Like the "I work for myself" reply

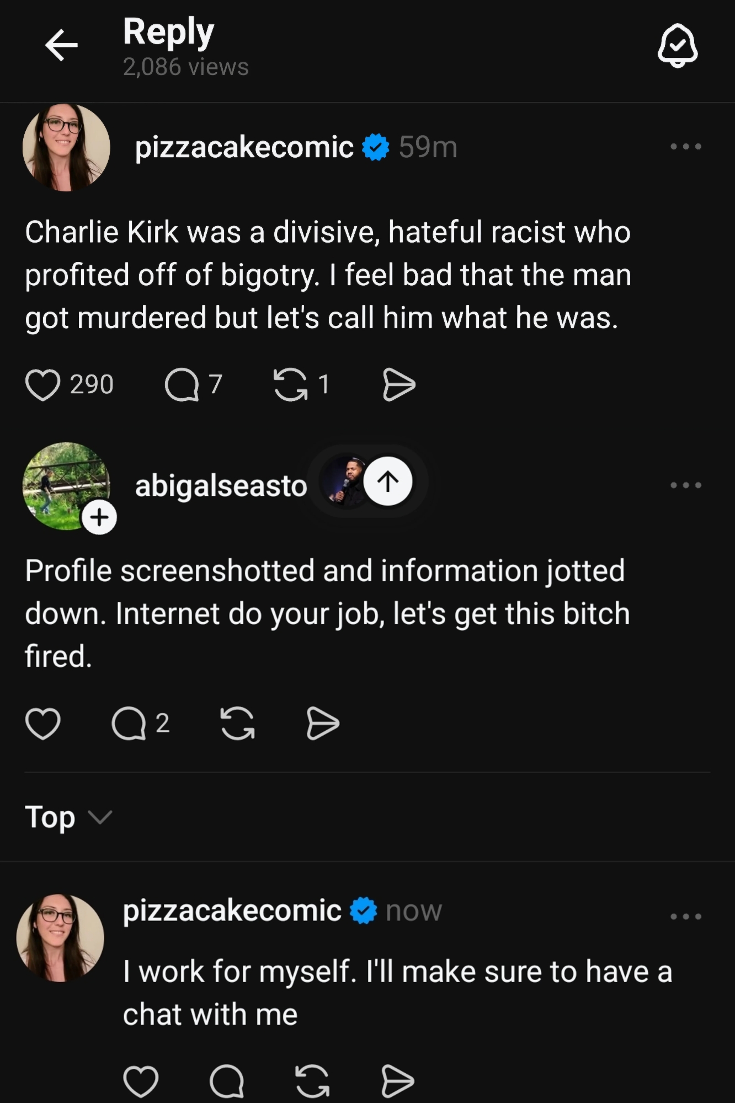(141, 1081)
